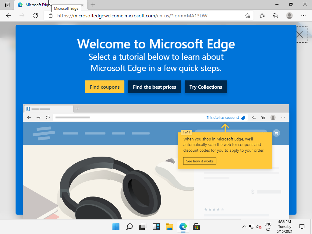Click the muted volume tray icon

(259, 227)
